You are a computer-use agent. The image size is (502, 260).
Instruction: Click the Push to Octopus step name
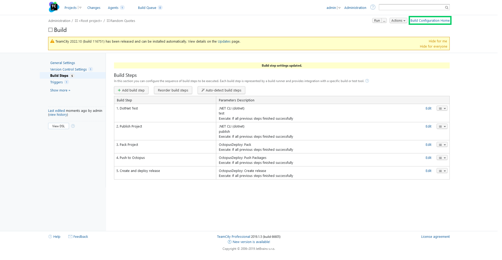(132, 158)
